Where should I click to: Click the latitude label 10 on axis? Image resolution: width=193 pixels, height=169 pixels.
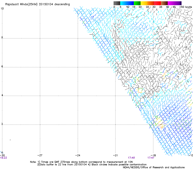point(2,9)
